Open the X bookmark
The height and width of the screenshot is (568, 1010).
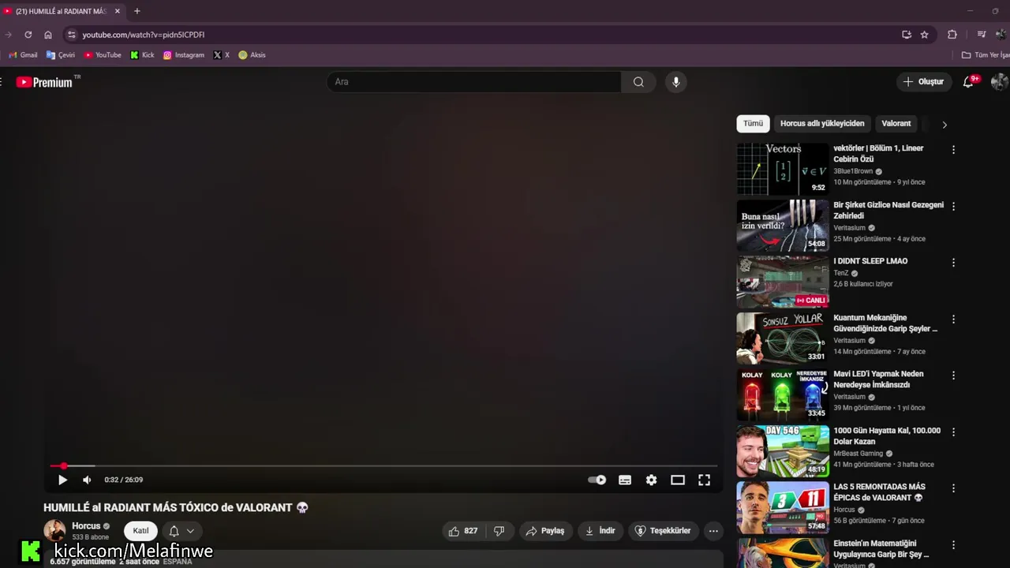point(222,55)
